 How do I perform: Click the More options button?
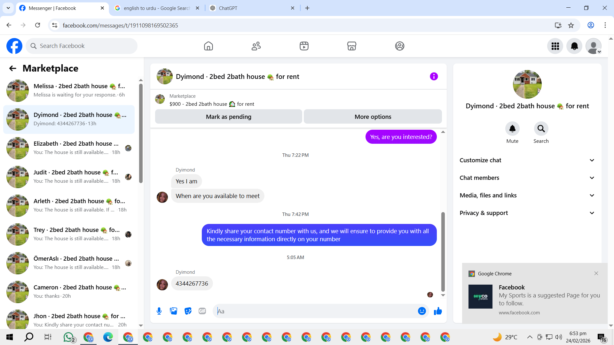pos(373,117)
